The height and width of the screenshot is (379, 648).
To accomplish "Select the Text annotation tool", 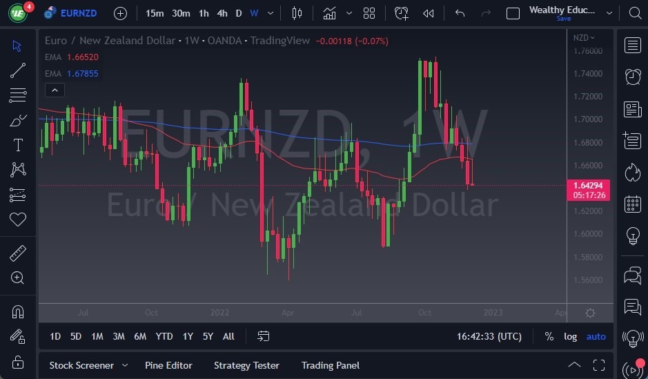I will (18, 145).
